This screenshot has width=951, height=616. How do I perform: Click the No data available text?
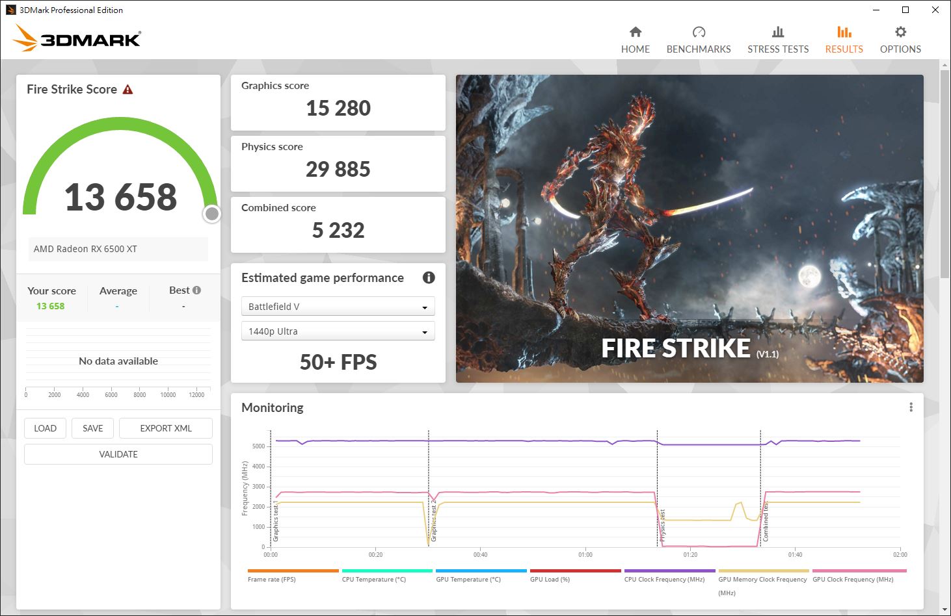point(118,361)
